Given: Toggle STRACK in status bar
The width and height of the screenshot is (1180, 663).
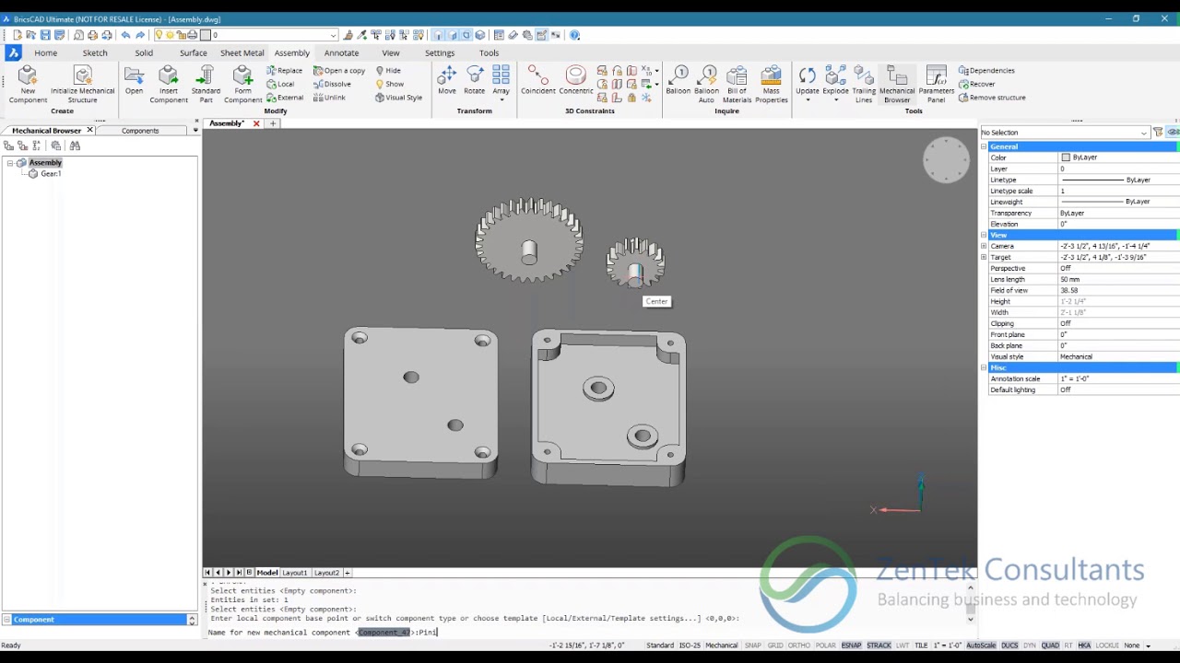Looking at the screenshot, I should (879, 646).
